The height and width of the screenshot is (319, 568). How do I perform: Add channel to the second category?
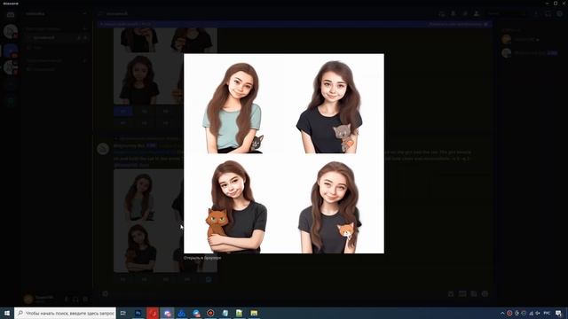(x=85, y=61)
